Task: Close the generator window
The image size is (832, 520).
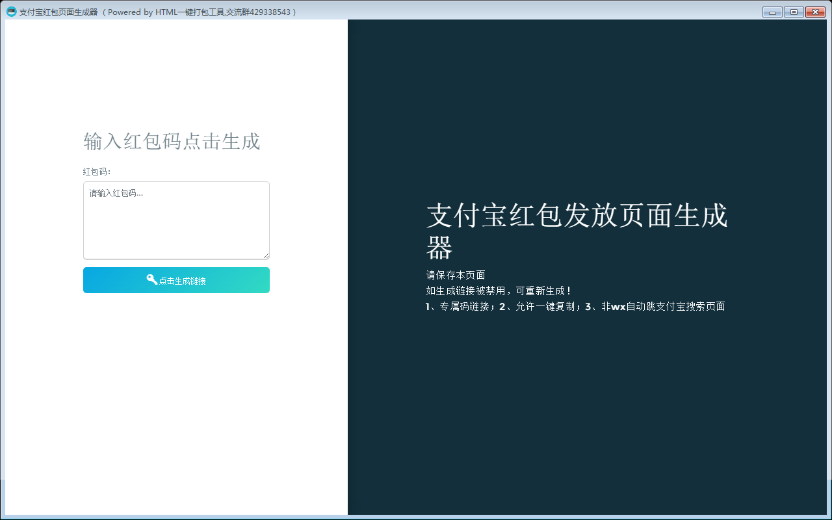Action: pos(815,12)
